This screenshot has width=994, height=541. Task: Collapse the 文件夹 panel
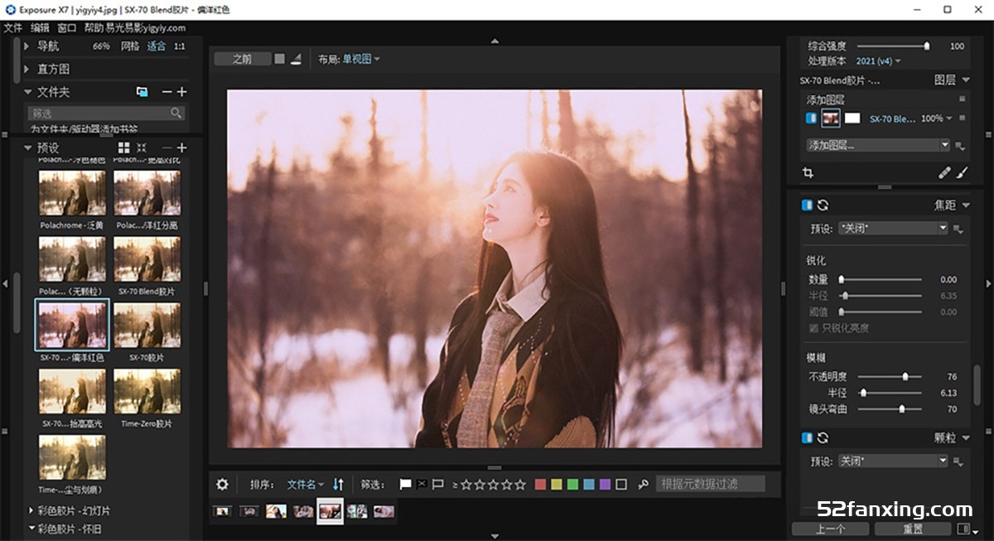click(x=27, y=92)
